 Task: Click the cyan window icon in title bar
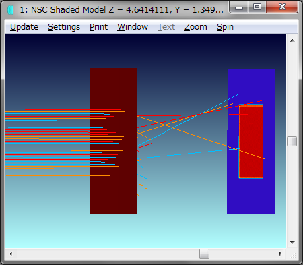[x=11, y=10]
